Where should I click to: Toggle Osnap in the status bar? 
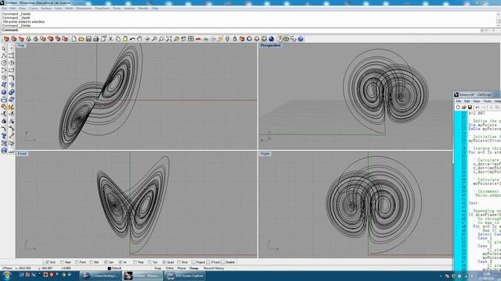193,269
